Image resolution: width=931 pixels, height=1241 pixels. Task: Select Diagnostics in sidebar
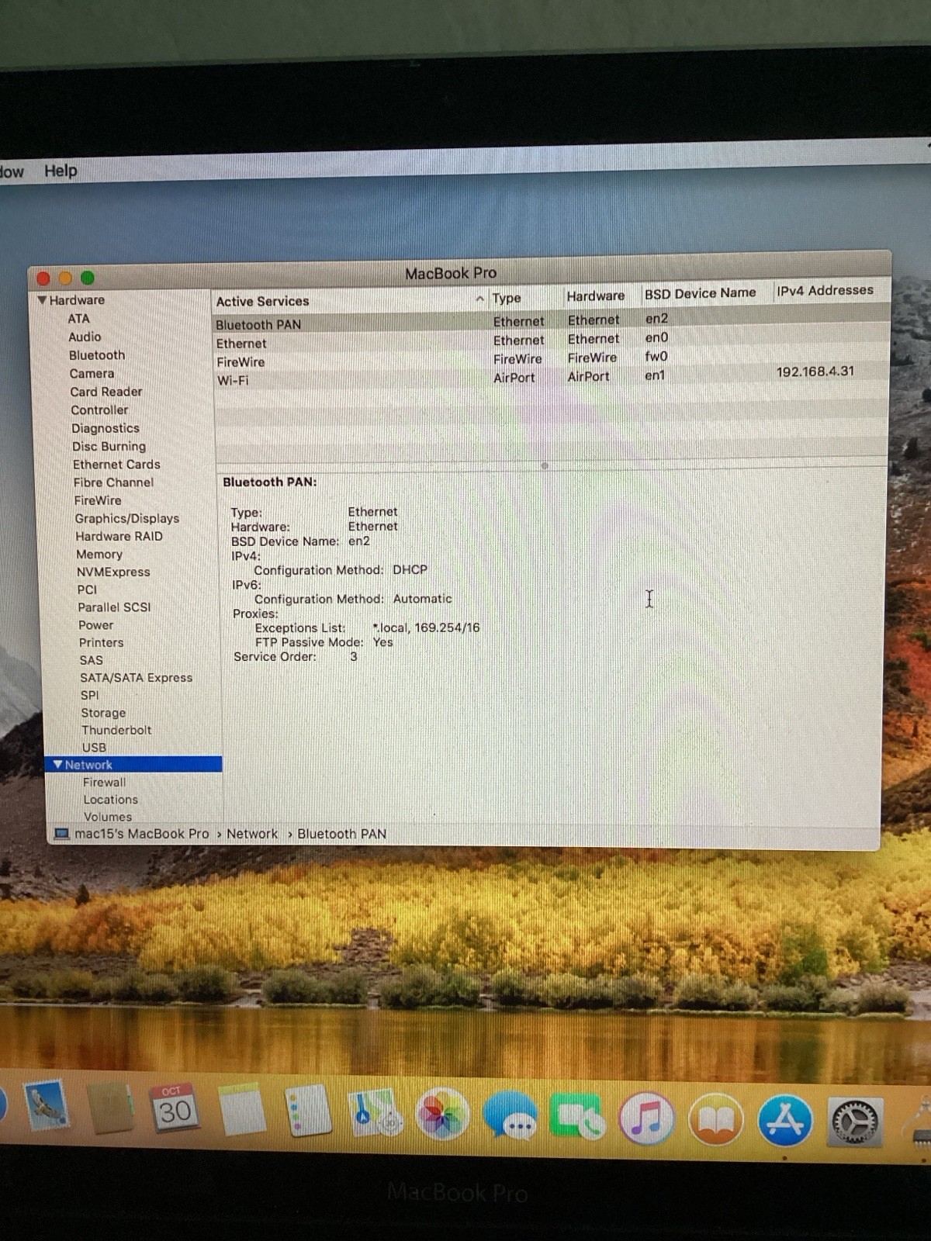click(x=106, y=428)
